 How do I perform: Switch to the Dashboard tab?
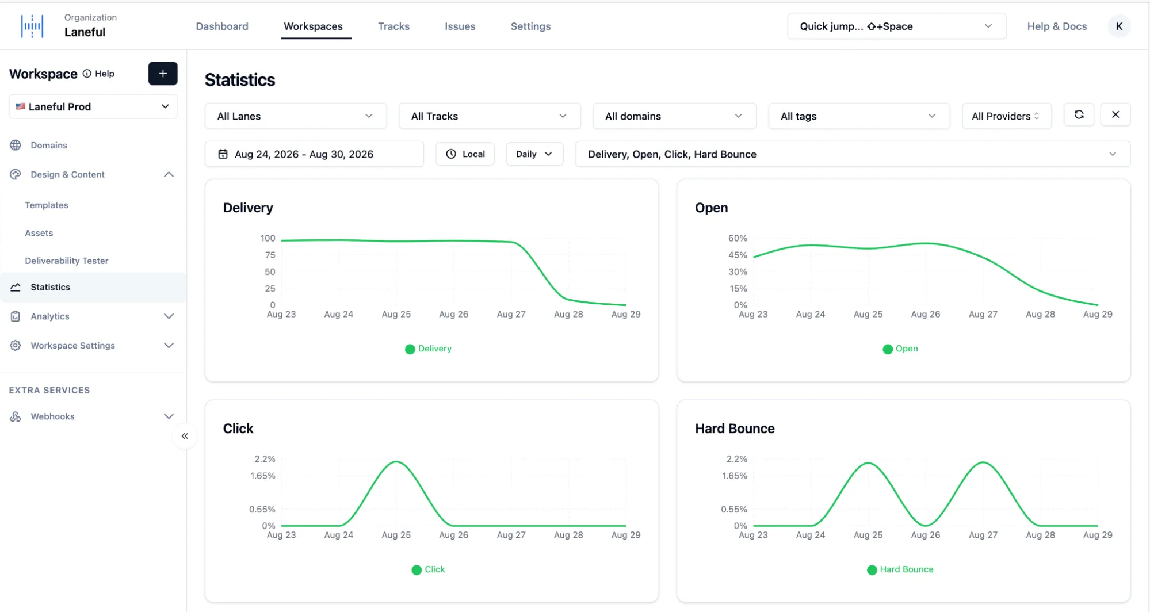click(x=222, y=26)
